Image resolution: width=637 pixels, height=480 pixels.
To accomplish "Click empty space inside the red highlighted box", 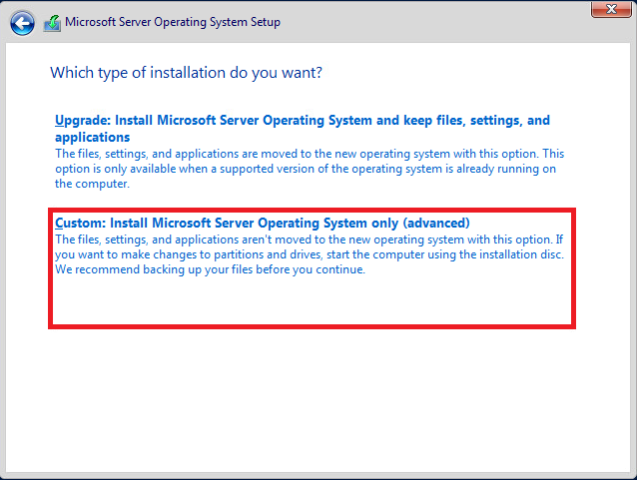I will coord(310,304).
